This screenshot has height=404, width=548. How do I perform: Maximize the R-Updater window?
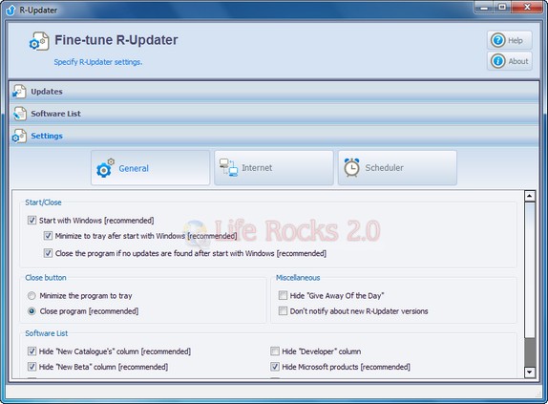tap(502, 7)
